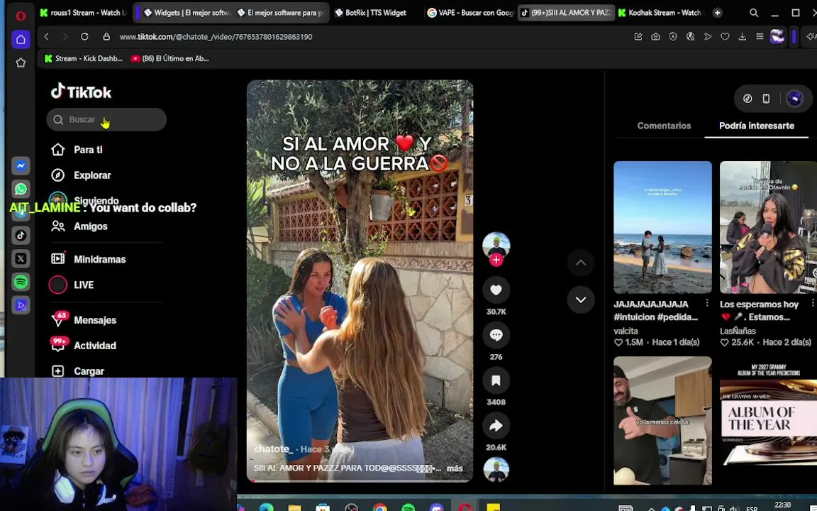817x511 pixels.
Task: Open the Opera main menu logo
Action: pyautogui.click(x=21, y=16)
